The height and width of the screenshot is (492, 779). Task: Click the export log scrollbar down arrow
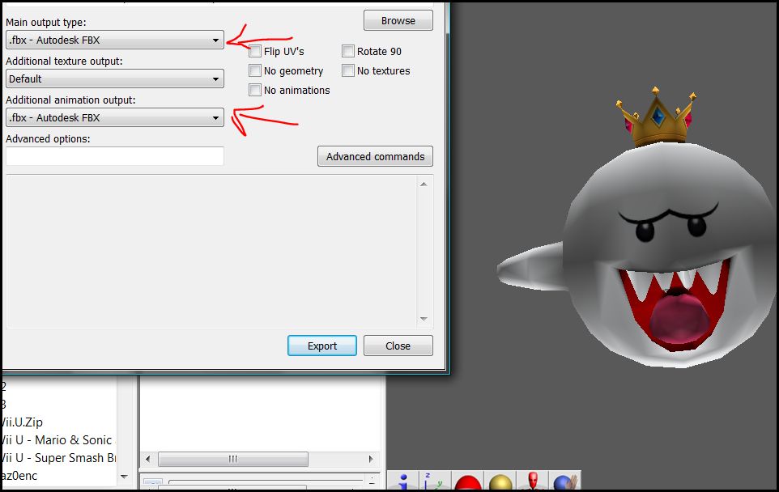[424, 319]
